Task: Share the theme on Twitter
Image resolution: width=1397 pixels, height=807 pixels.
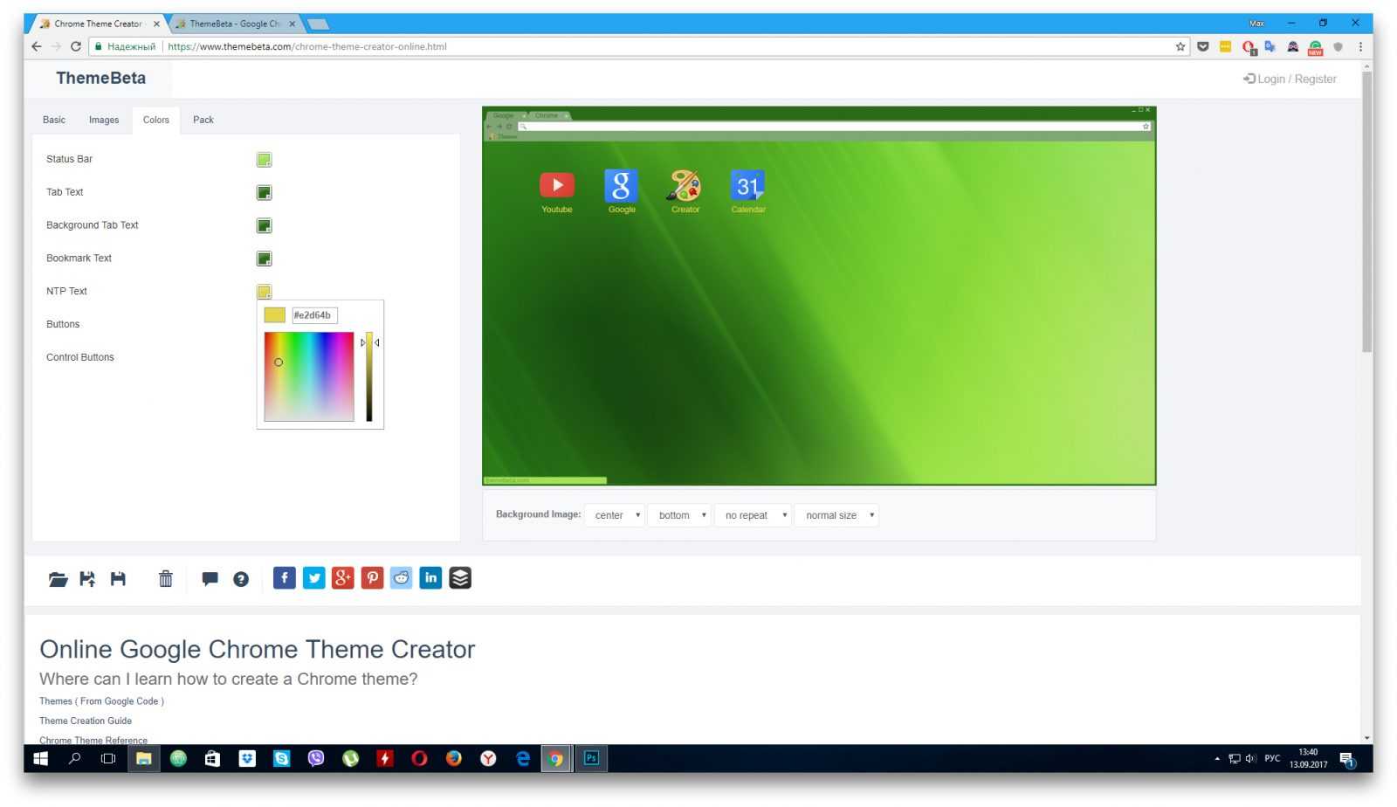Action: tap(313, 577)
